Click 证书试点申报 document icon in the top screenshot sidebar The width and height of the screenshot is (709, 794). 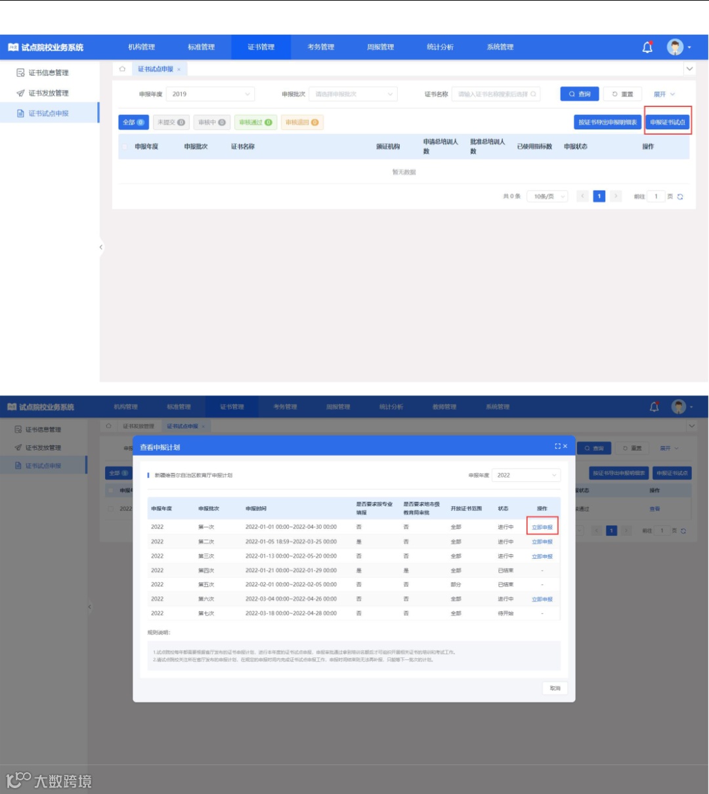point(20,114)
